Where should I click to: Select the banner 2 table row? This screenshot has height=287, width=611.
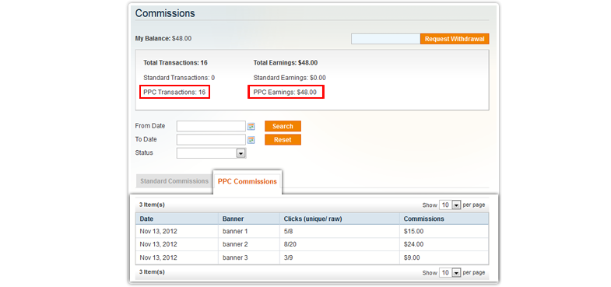(x=312, y=244)
